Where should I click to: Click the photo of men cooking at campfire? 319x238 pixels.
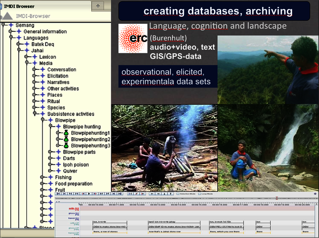[165, 148]
